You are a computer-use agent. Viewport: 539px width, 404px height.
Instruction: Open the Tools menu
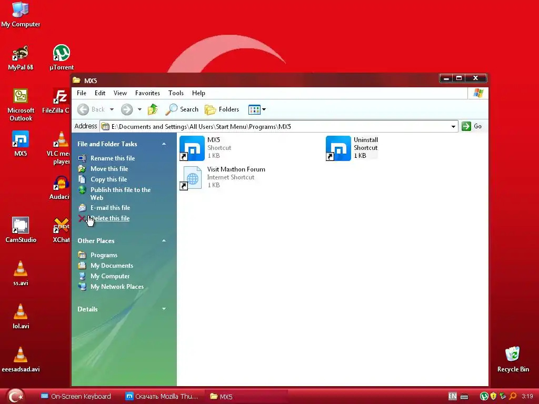click(176, 93)
